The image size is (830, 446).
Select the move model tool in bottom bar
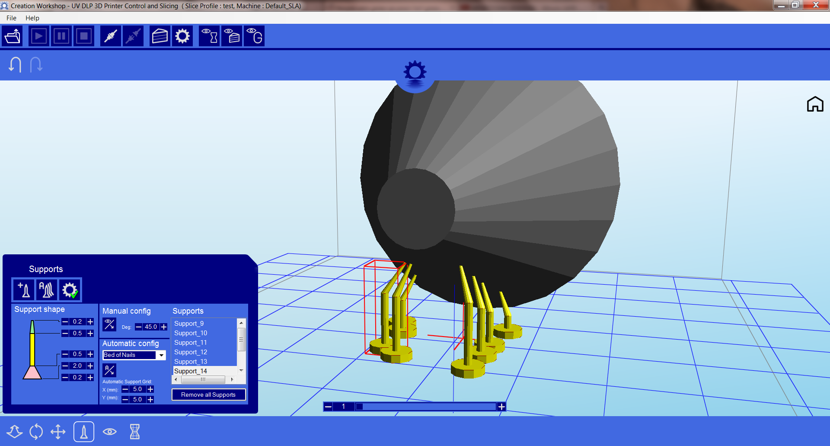click(x=58, y=432)
